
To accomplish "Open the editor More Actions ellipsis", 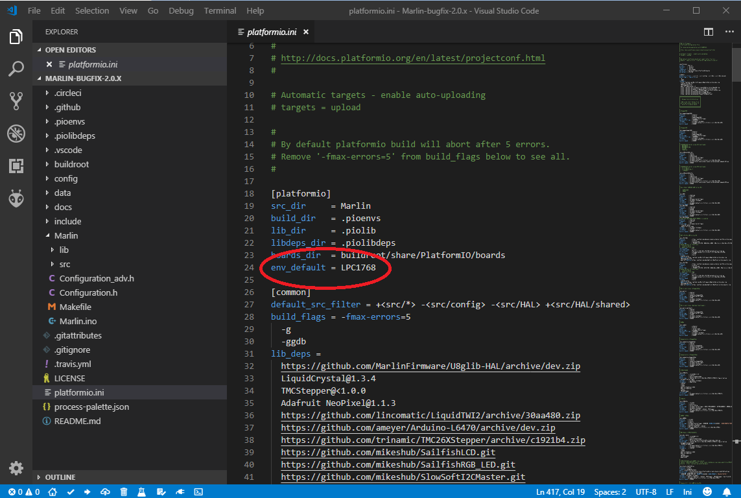I will [x=729, y=32].
